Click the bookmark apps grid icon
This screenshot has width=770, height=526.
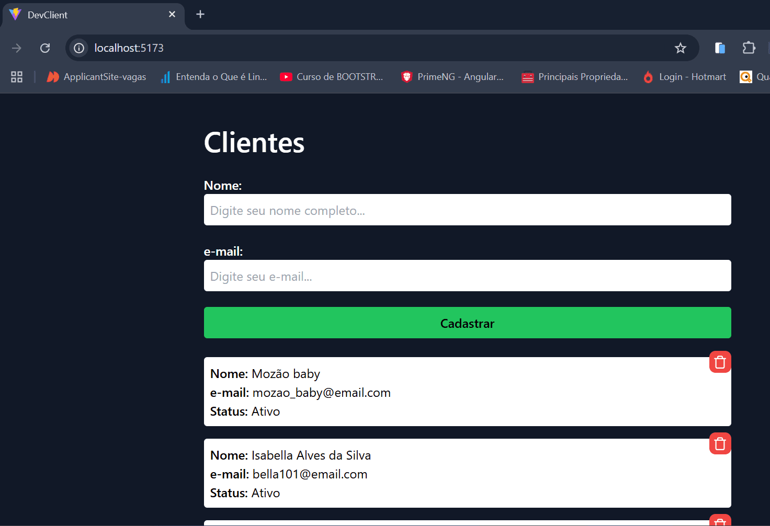(x=16, y=76)
